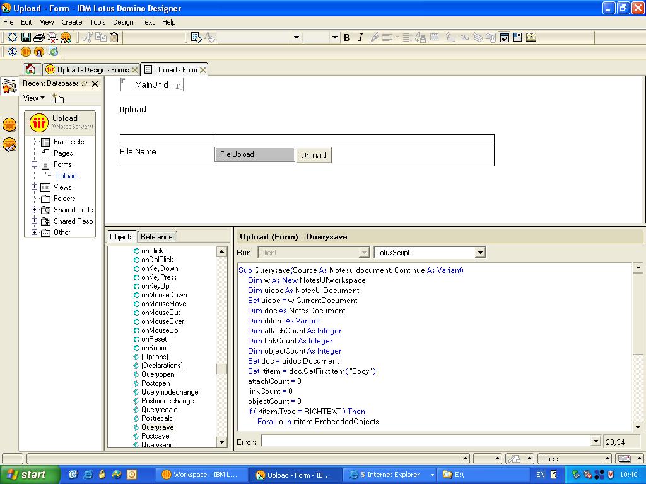Open the font size dropdown in toolbar
This screenshot has width=646, height=484.
click(x=334, y=37)
